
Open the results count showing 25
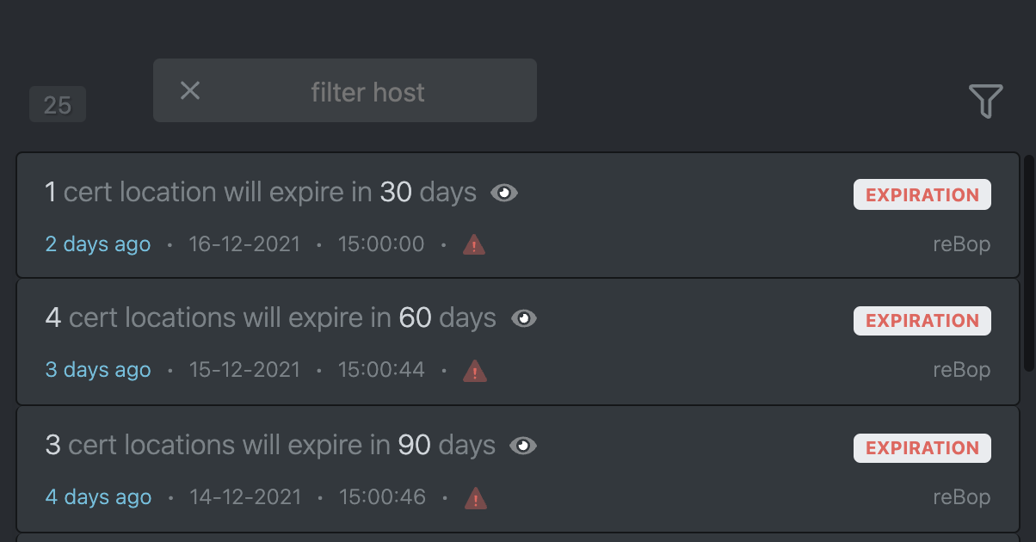click(x=57, y=104)
